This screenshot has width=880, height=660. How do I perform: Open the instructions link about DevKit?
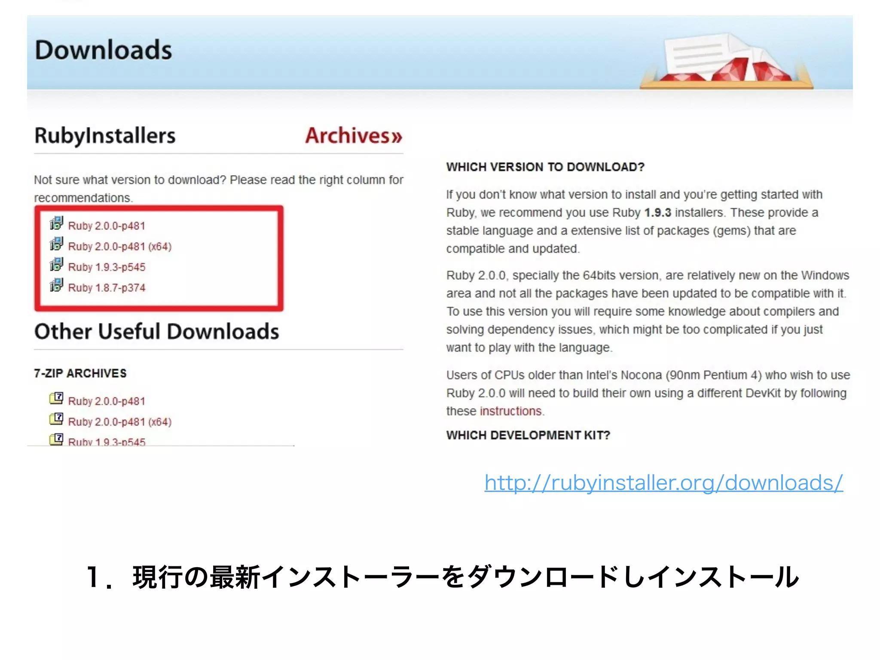pos(510,411)
